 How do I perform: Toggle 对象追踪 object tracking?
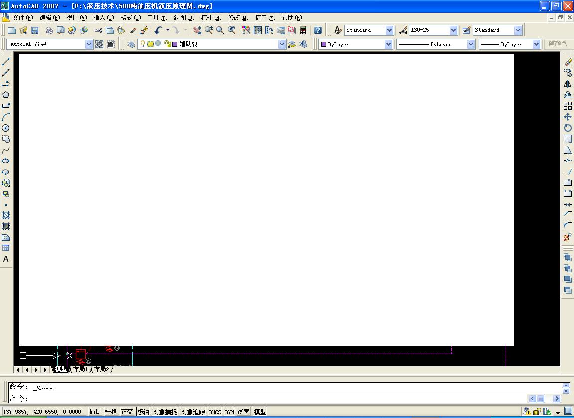(193, 412)
